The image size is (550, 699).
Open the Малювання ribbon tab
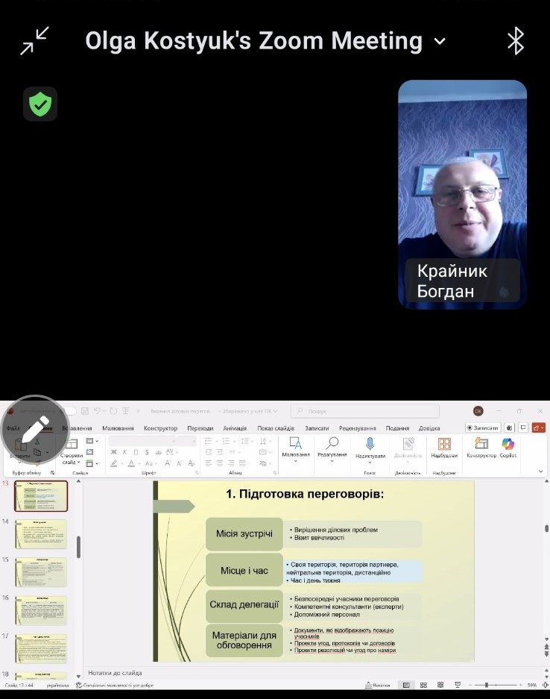point(118,428)
